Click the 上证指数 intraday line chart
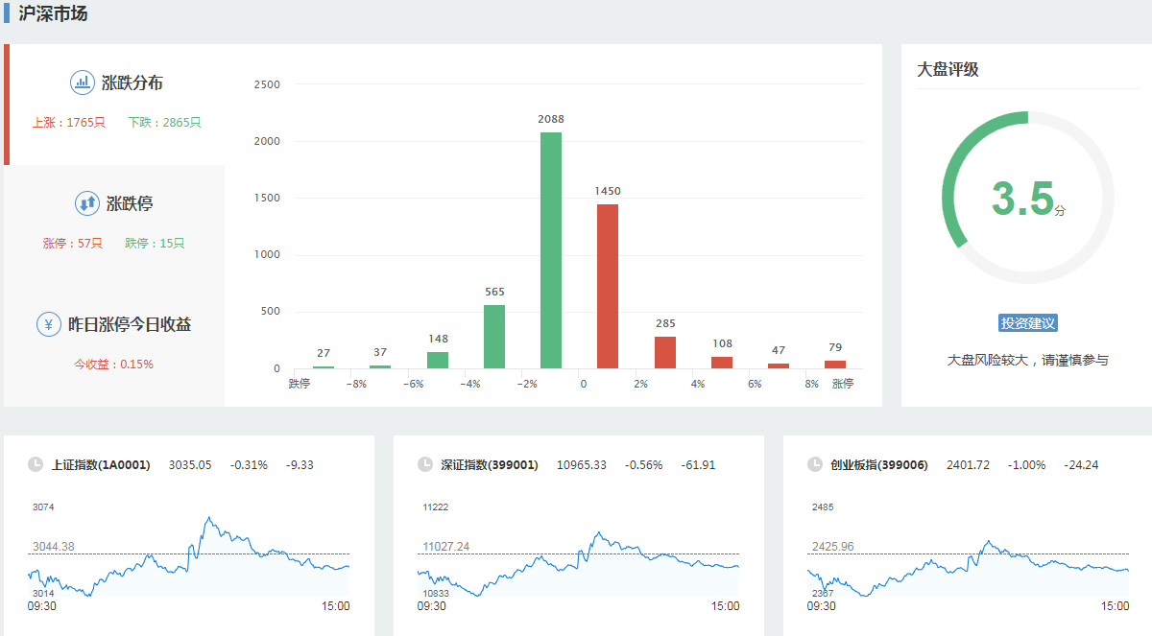This screenshot has height=636, width=1152. [189, 558]
